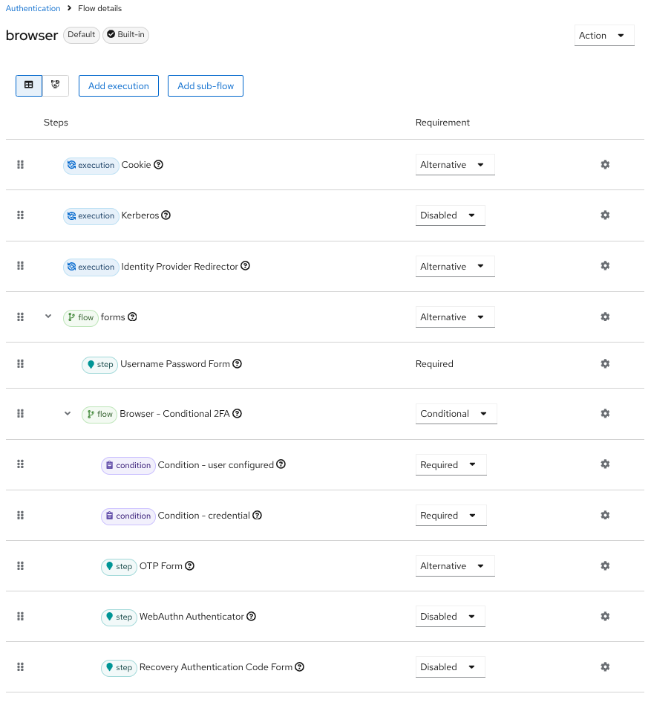Open settings gear for WebAuthn Authenticator
651x717 pixels.
pyautogui.click(x=605, y=616)
